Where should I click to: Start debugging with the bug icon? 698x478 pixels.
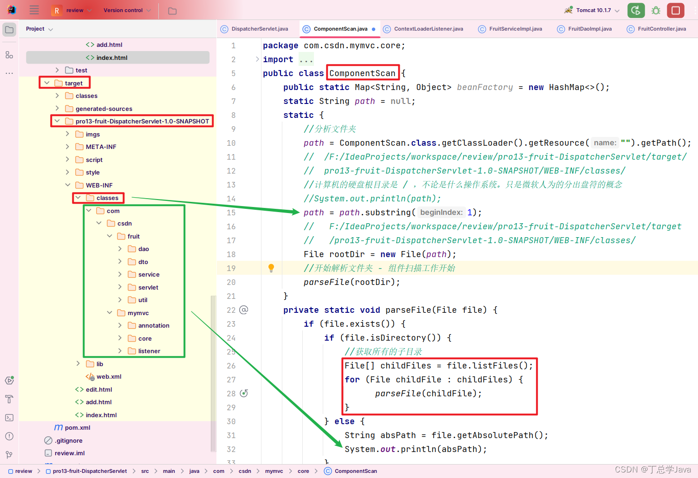click(x=656, y=10)
